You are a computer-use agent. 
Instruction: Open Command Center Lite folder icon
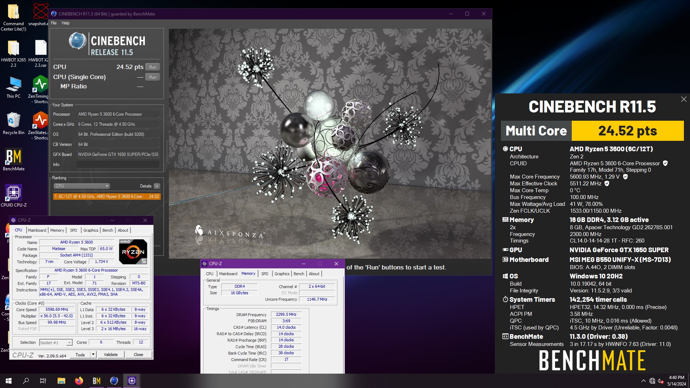tap(14, 17)
